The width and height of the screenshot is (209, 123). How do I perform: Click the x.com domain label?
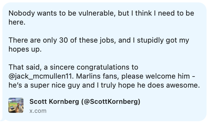pos(38,111)
